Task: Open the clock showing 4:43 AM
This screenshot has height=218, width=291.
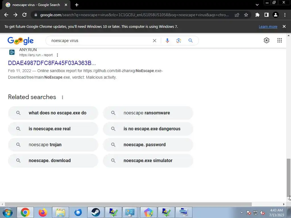Action: click(277, 213)
